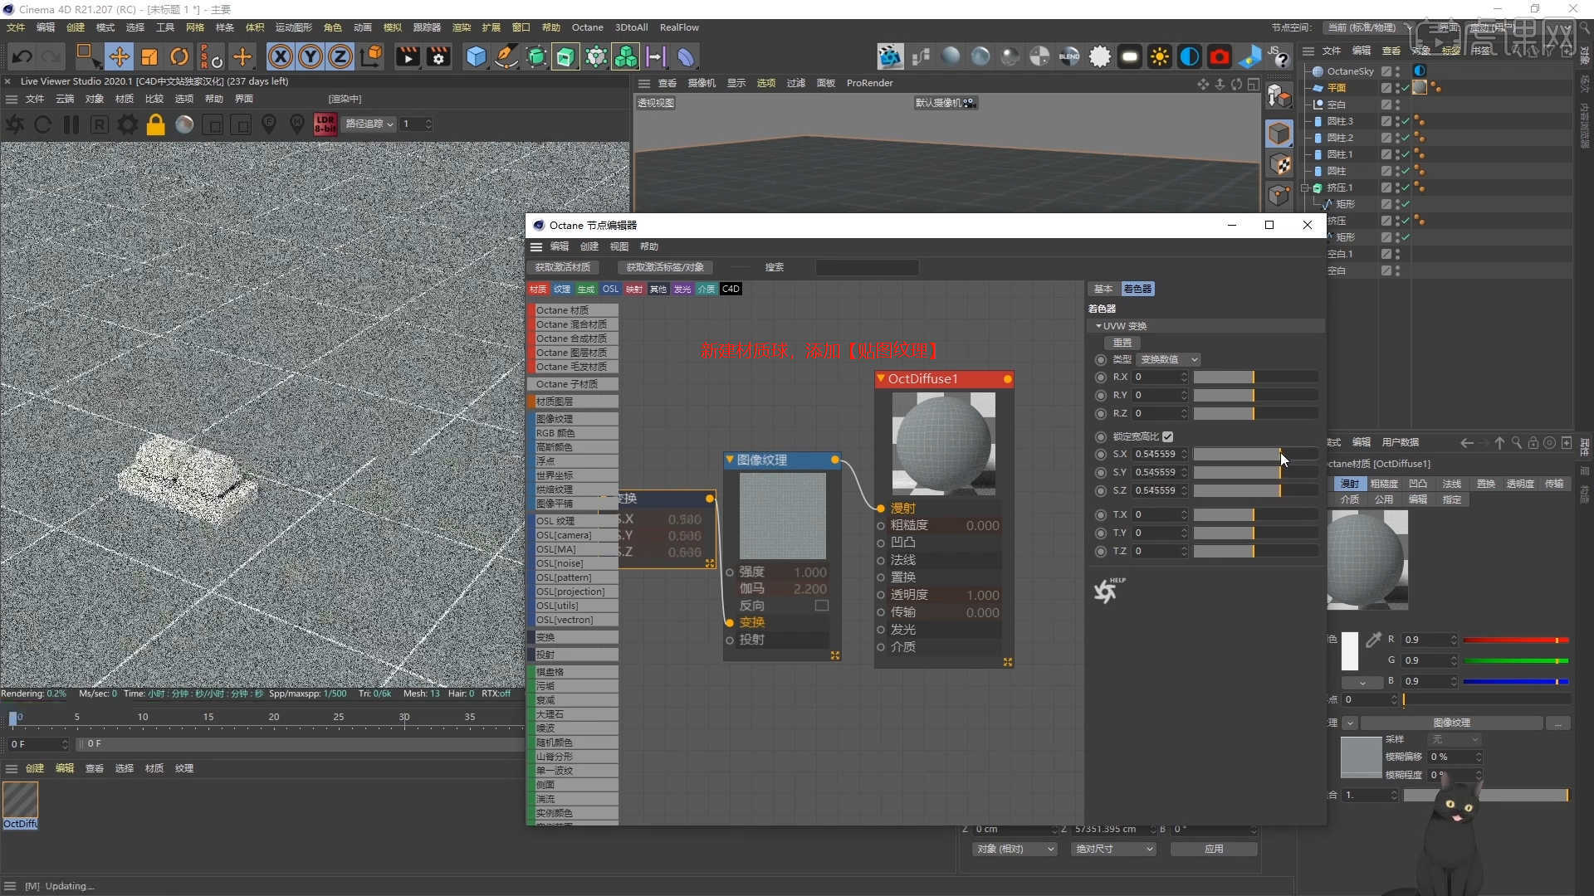Open the 采样 dropdown in material attributes
This screenshot has width=1594, height=896.
click(x=1455, y=739)
